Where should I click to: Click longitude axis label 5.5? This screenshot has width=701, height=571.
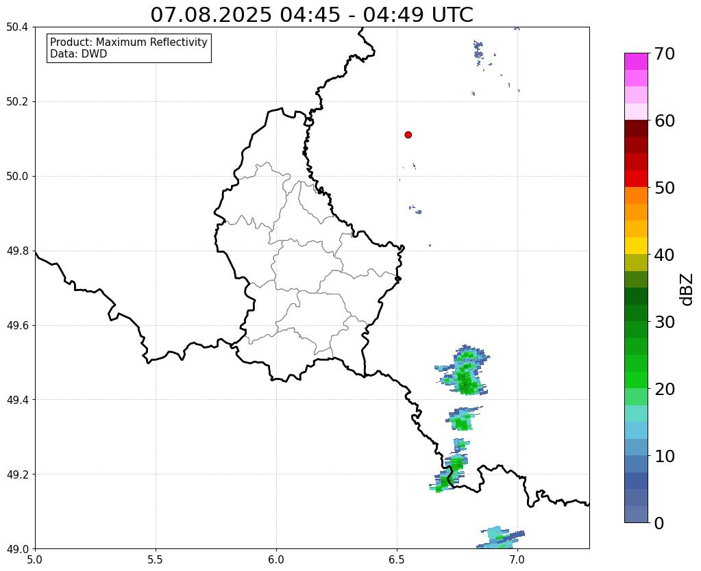(156, 559)
